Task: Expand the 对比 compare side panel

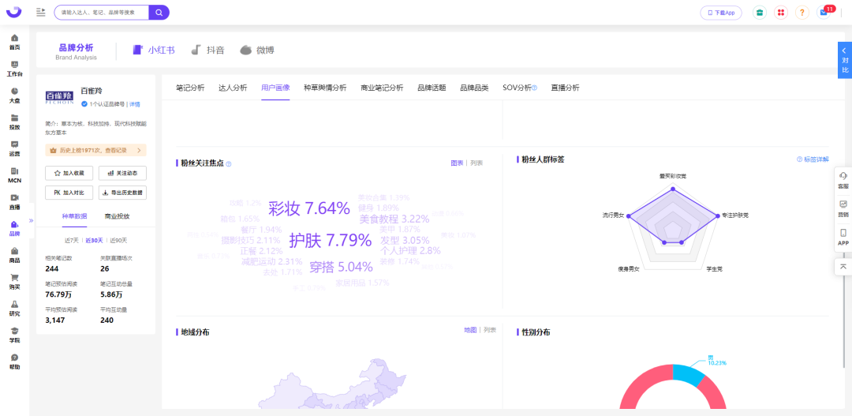Action: point(844,60)
